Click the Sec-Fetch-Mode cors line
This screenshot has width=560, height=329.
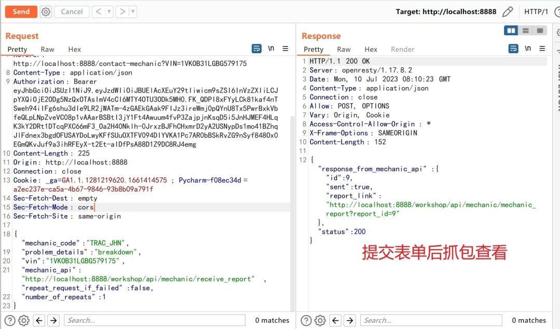53,207
